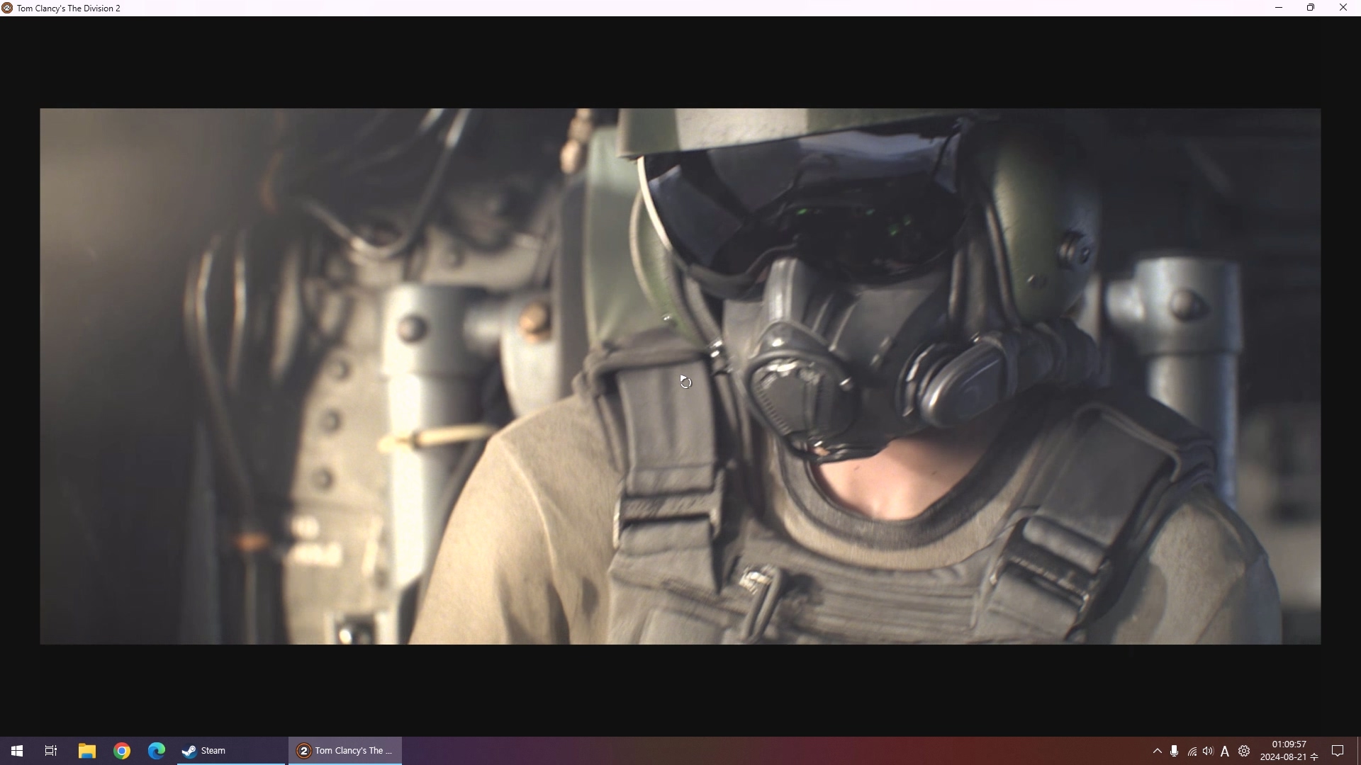
Task: Restore down The Division 2 window
Action: (x=1311, y=8)
